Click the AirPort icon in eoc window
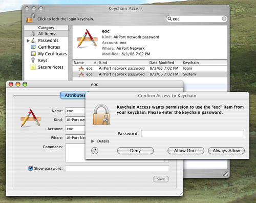This screenshot has width=256, height=203. point(31,118)
